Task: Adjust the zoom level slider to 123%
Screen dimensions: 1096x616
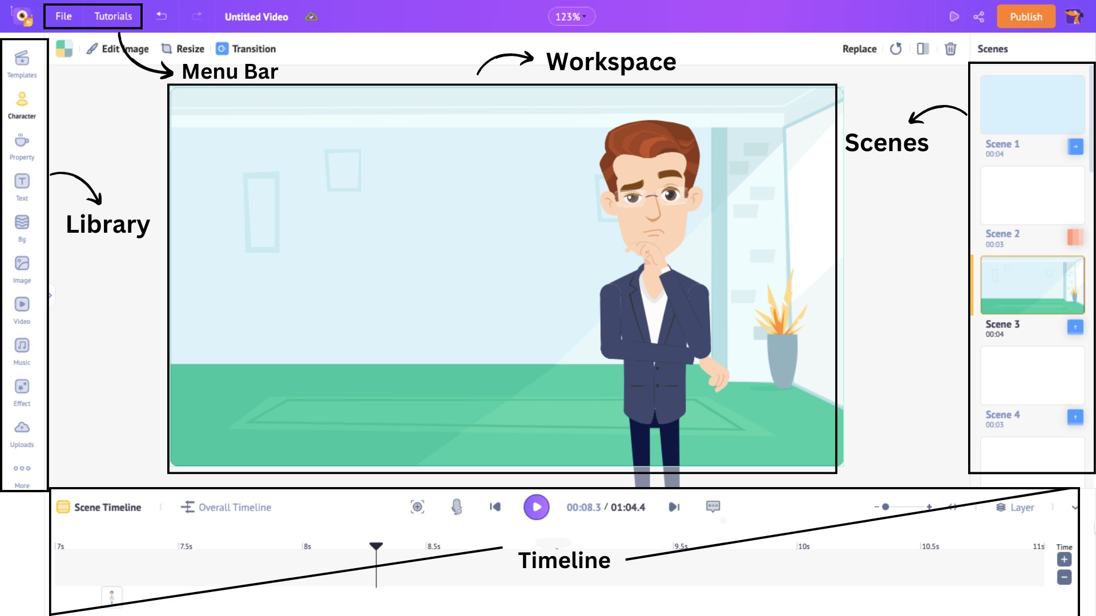Action: point(571,17)
